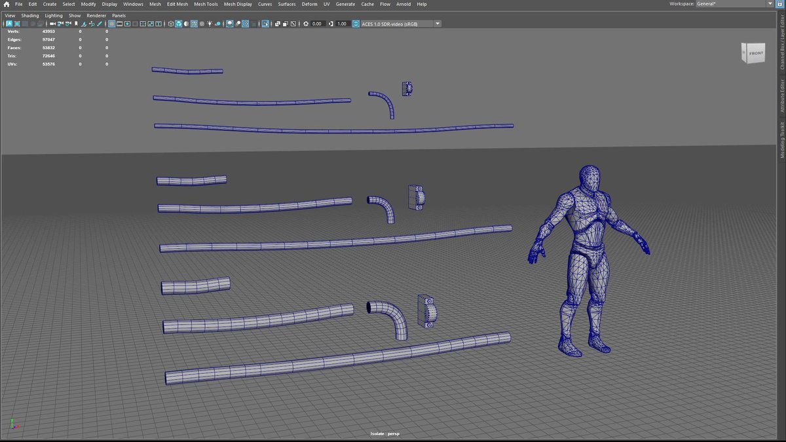Open the panel Lighting menu
The image size is (786, 442).
(x=54, y=15)
